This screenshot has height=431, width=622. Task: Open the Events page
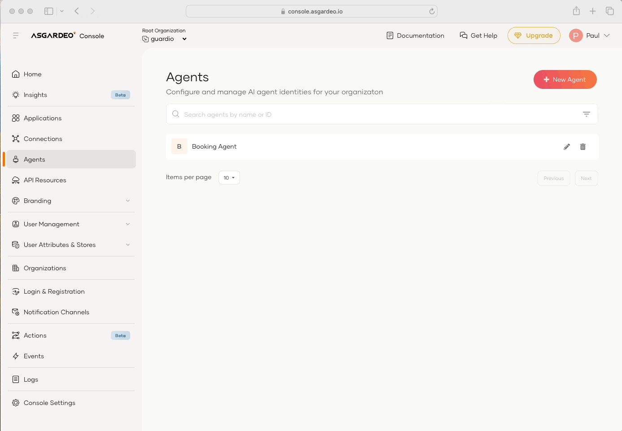click(34, 356)
